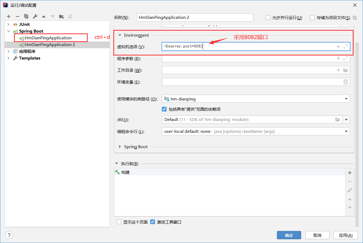Click the wrench edit templates icon
The width and height of the screenshot is (363, 243).
coord(35,16)
